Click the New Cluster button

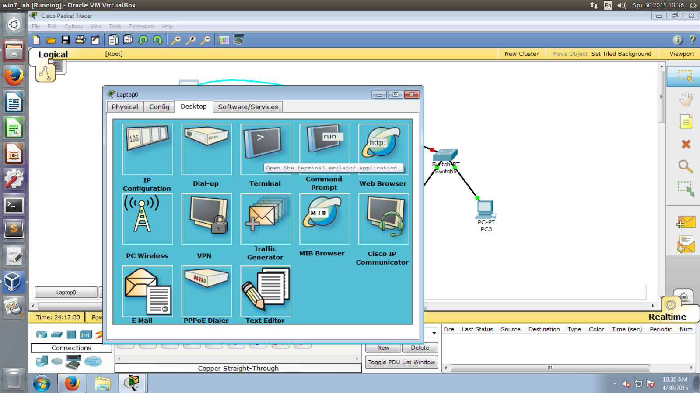pos(521,54)
